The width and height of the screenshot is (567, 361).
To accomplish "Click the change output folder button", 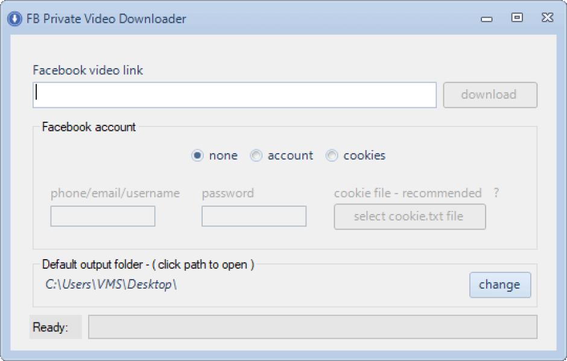I will [x=500, y=284].
